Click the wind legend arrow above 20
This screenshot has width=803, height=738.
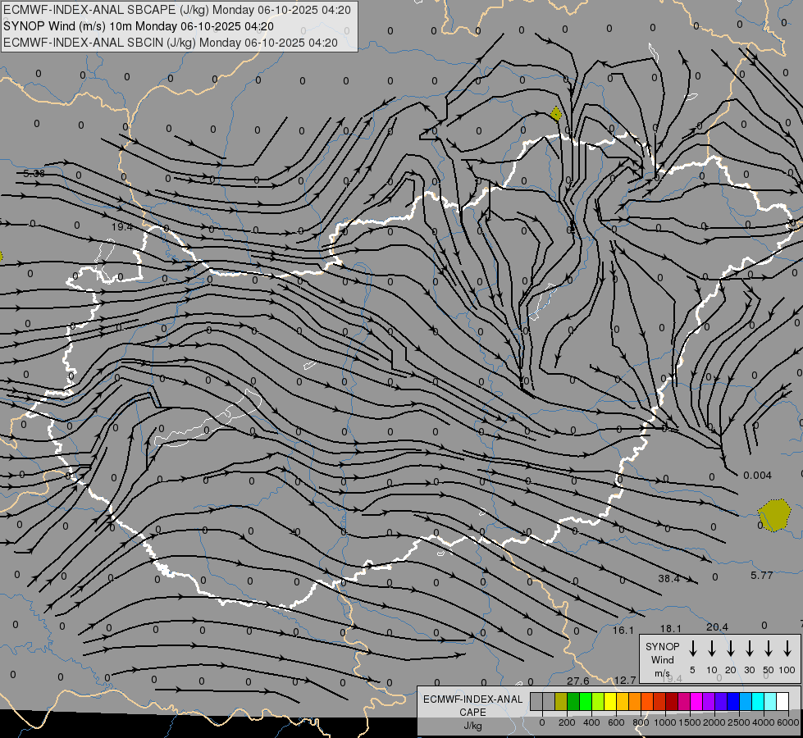[730, 649]
